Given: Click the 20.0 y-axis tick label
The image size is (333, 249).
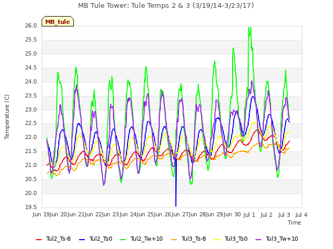Looking at the screenshot, I should coord(31,193).
